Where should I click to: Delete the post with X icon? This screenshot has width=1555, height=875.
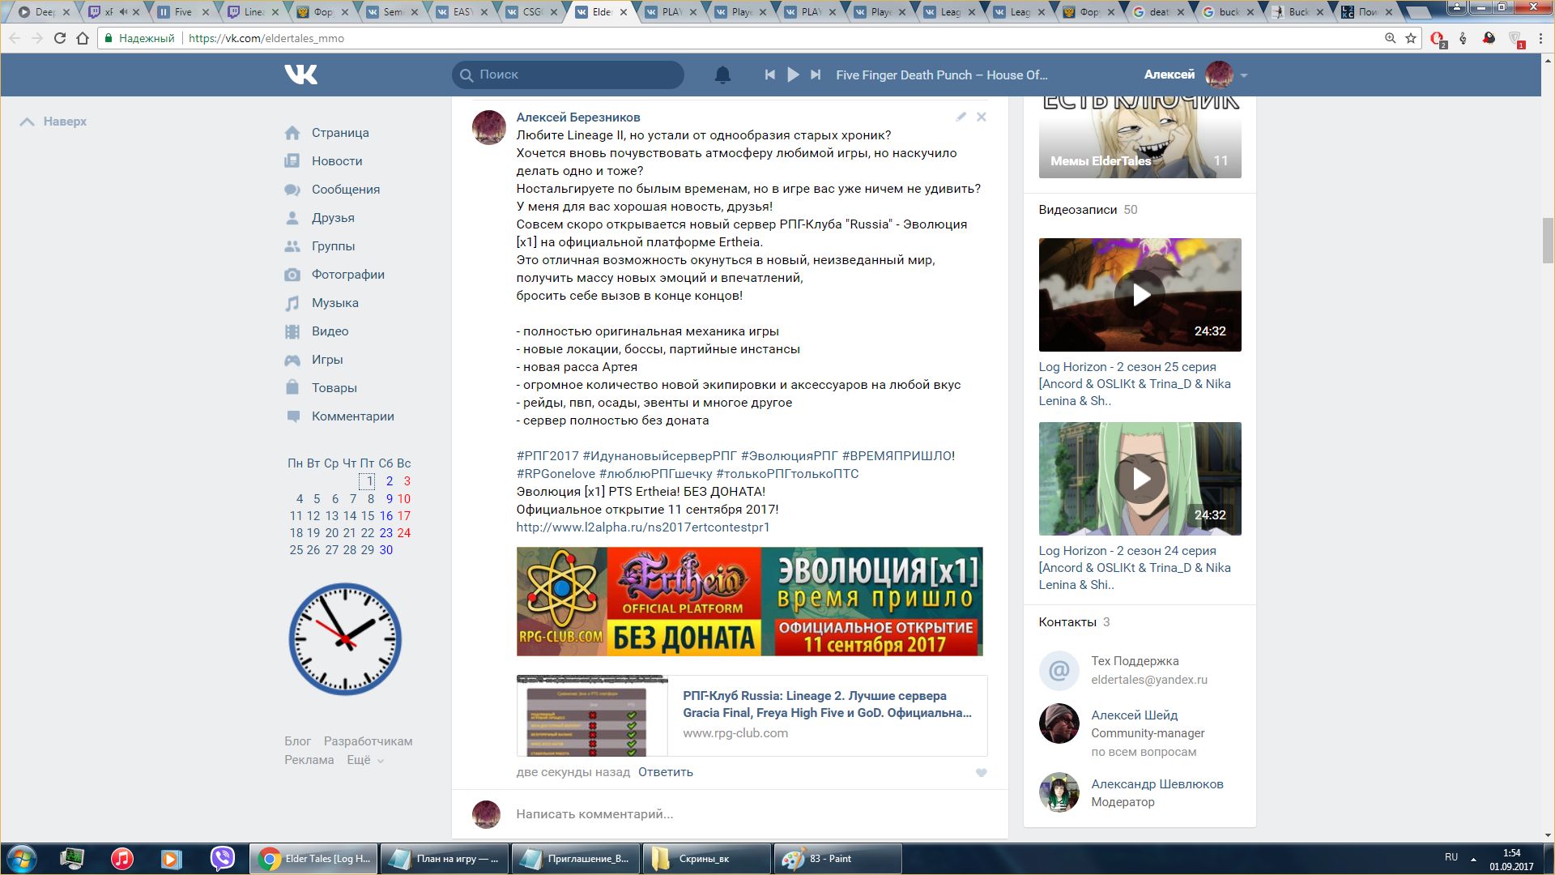[981, 117]
